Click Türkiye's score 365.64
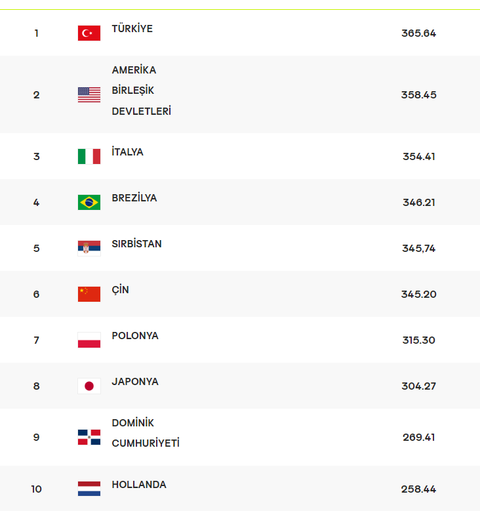Viewport: 480px width, 511px height. click(x=418, y=33)
